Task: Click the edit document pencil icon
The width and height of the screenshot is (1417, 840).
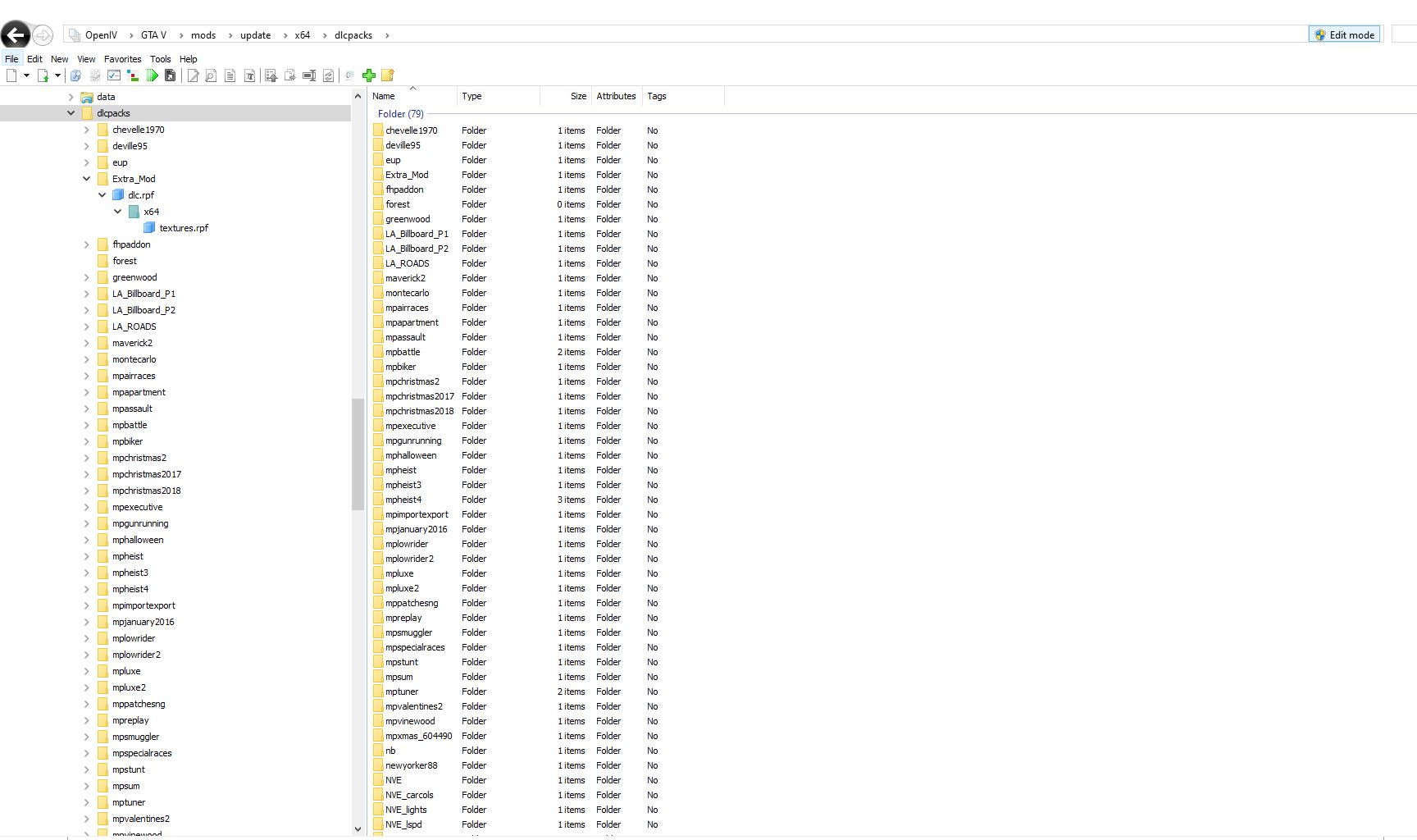Action: 193,75
